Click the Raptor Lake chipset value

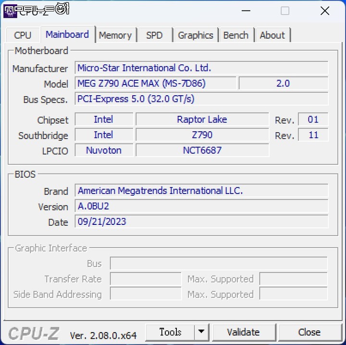(202, 119)
